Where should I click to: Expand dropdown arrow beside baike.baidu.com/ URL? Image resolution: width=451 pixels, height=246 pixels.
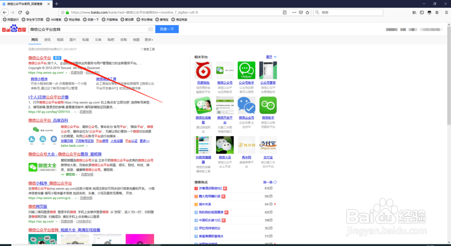pyautogui.click(x=87, y=146)
